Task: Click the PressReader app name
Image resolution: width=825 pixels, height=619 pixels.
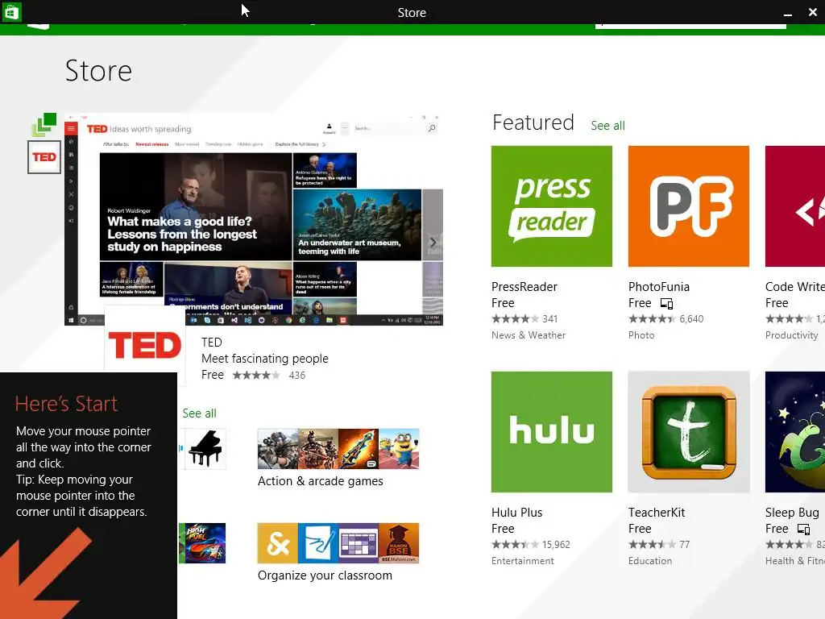Action: pos(524,287)
